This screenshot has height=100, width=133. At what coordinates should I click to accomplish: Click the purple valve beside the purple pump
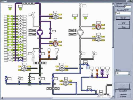(50, 31)
